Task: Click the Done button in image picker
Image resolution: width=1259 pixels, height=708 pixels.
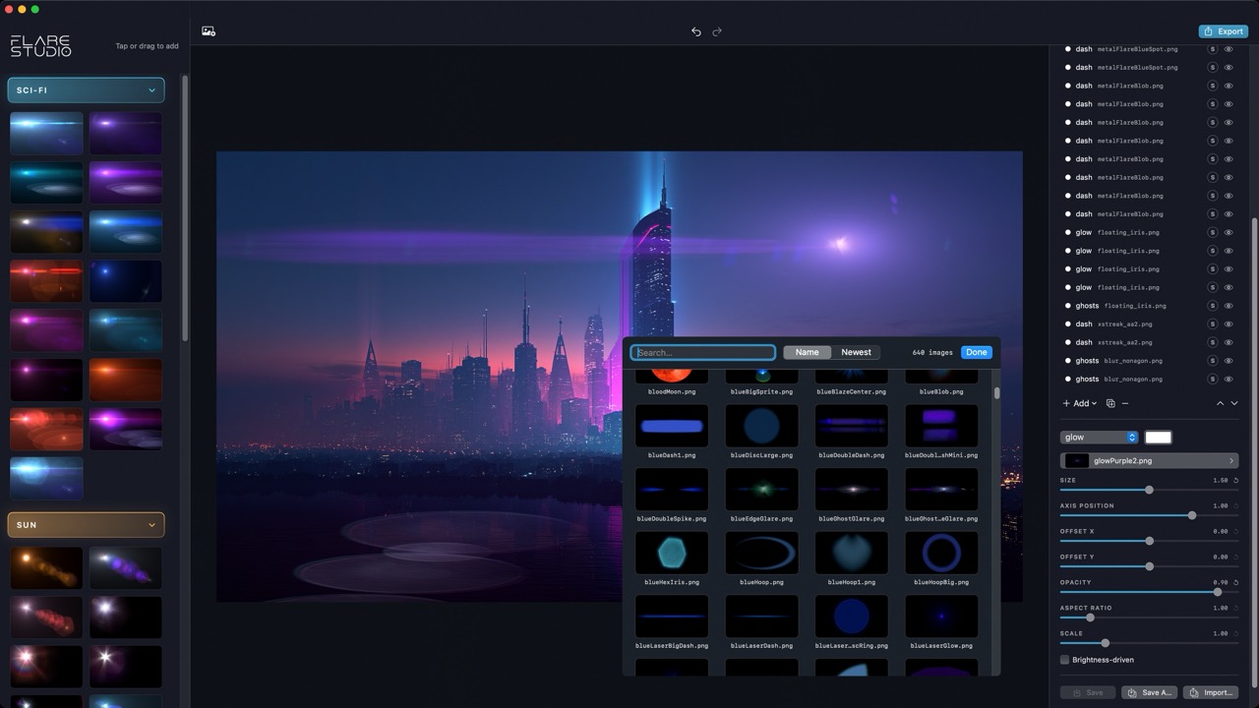Action: click(977, 352)
